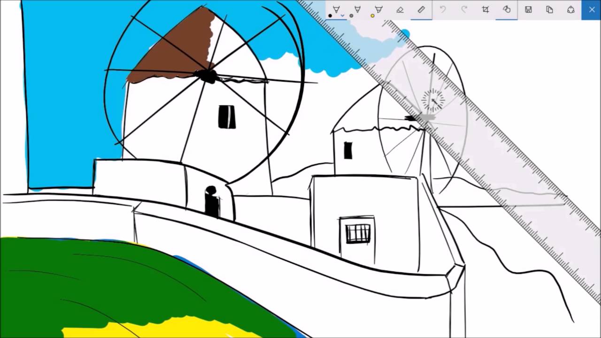The image size is (601, 338).
Task: Select the pencil tool
Action: (x=357, y=10)
